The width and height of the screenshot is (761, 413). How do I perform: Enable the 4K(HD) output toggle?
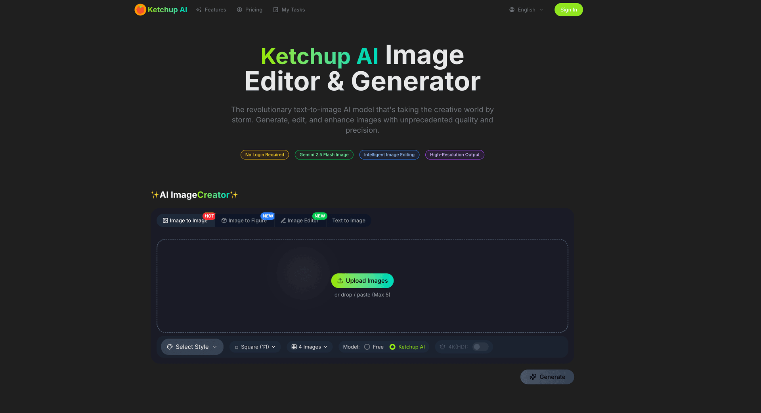pyautogui.click(x=480, y=346)
